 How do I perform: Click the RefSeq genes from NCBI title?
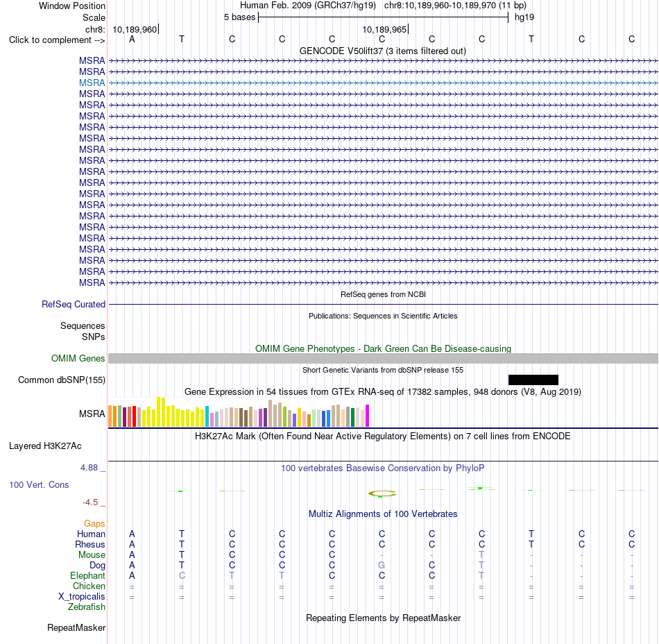click(383, 294)
